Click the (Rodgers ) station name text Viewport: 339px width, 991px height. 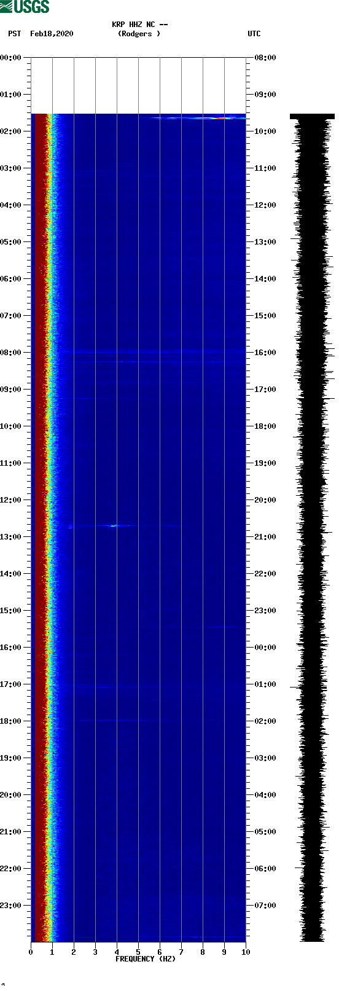(x=139, y=34)
